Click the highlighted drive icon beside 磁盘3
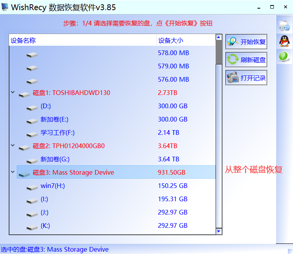This screenshot has width=293, height=254. (24, 174)
